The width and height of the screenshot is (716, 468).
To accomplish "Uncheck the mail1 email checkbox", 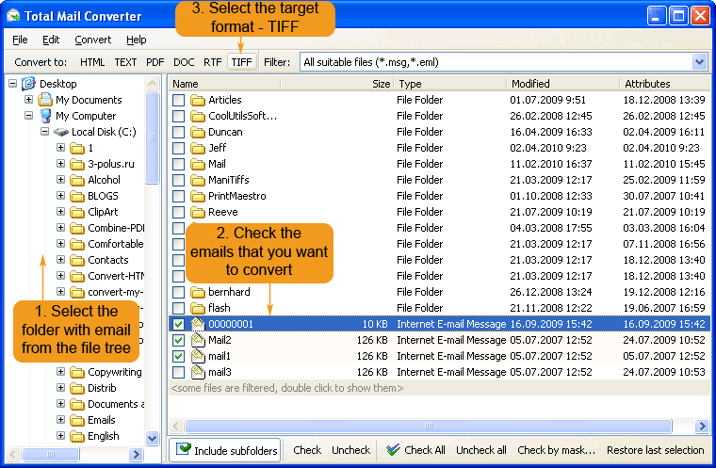I will point(179,356).
